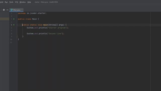Click the 'package' keyword on line 1
Screen dimensions: 161x91
[22, 13]
